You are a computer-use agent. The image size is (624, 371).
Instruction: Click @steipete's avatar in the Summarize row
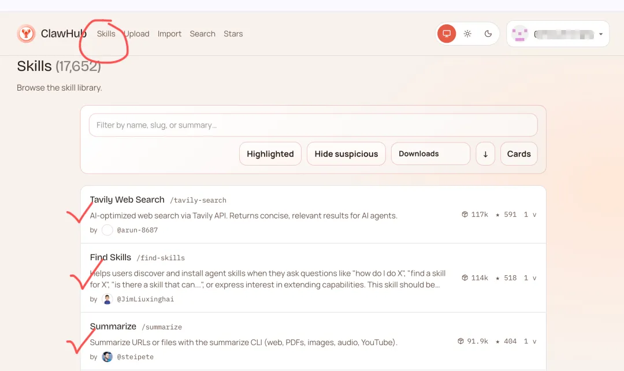[x=107, y=357]
